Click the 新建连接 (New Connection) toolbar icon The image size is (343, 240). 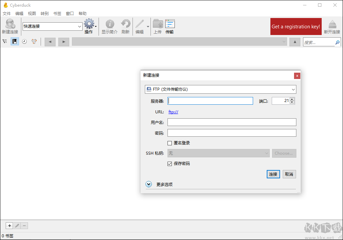[10, 25]
